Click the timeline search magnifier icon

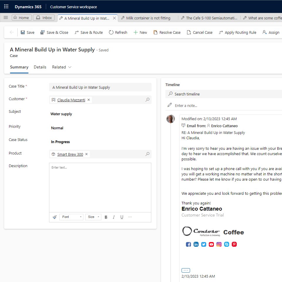[x=170, y=94]
